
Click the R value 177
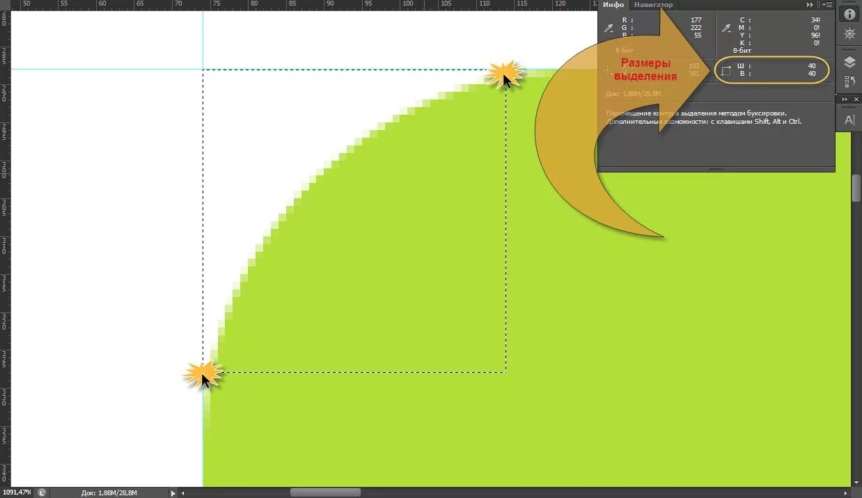pyautogui.click(x=696, y=20)
